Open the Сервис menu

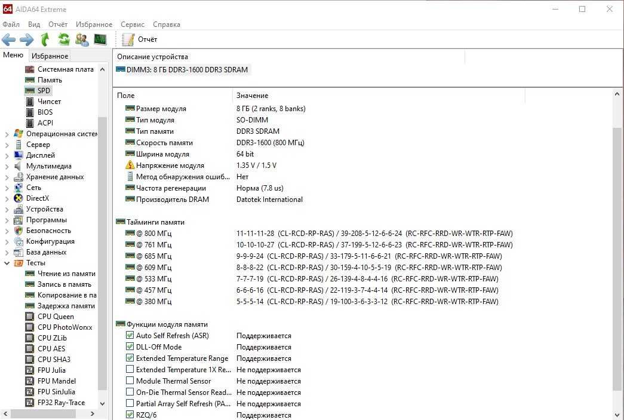point(133,24)
